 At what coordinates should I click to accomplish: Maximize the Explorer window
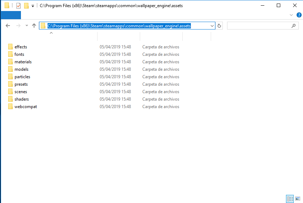(279, 5)
